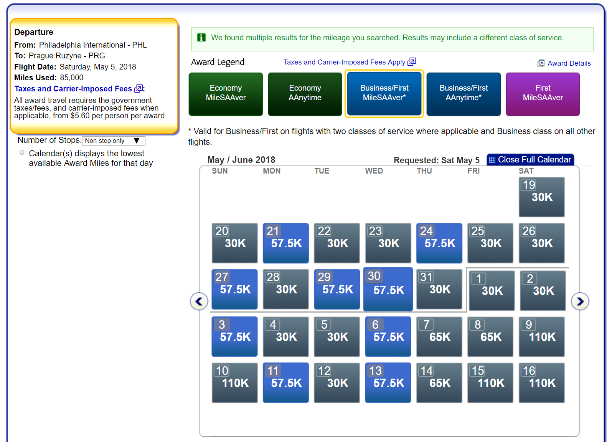Click external link icon beside Fees Apply
The width and height of the screenshot is (612, 442).
[x=412, y=62]
